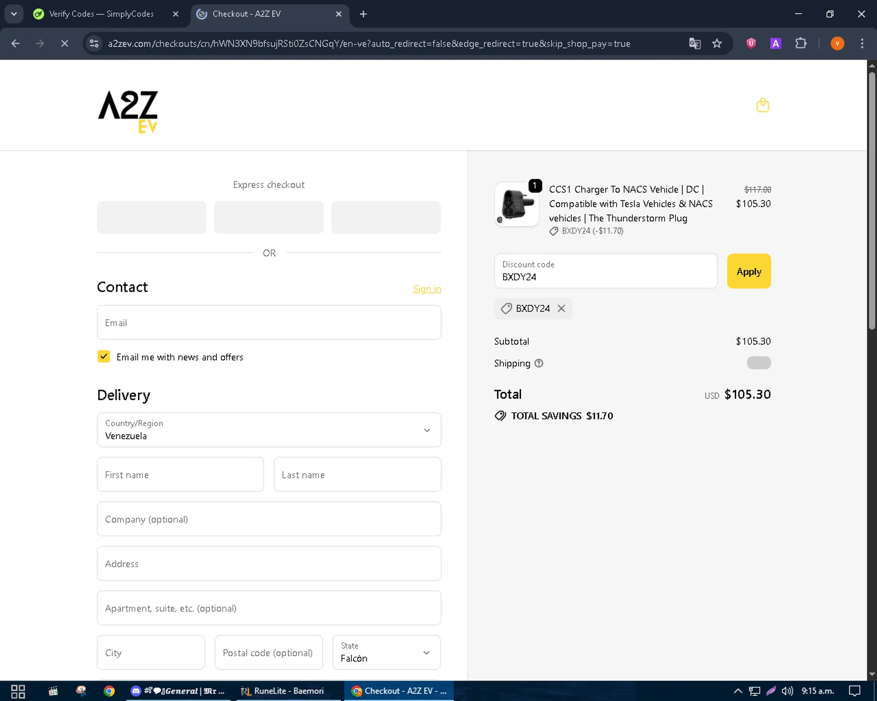Click the Total amount $105.30

pos(747,394)
